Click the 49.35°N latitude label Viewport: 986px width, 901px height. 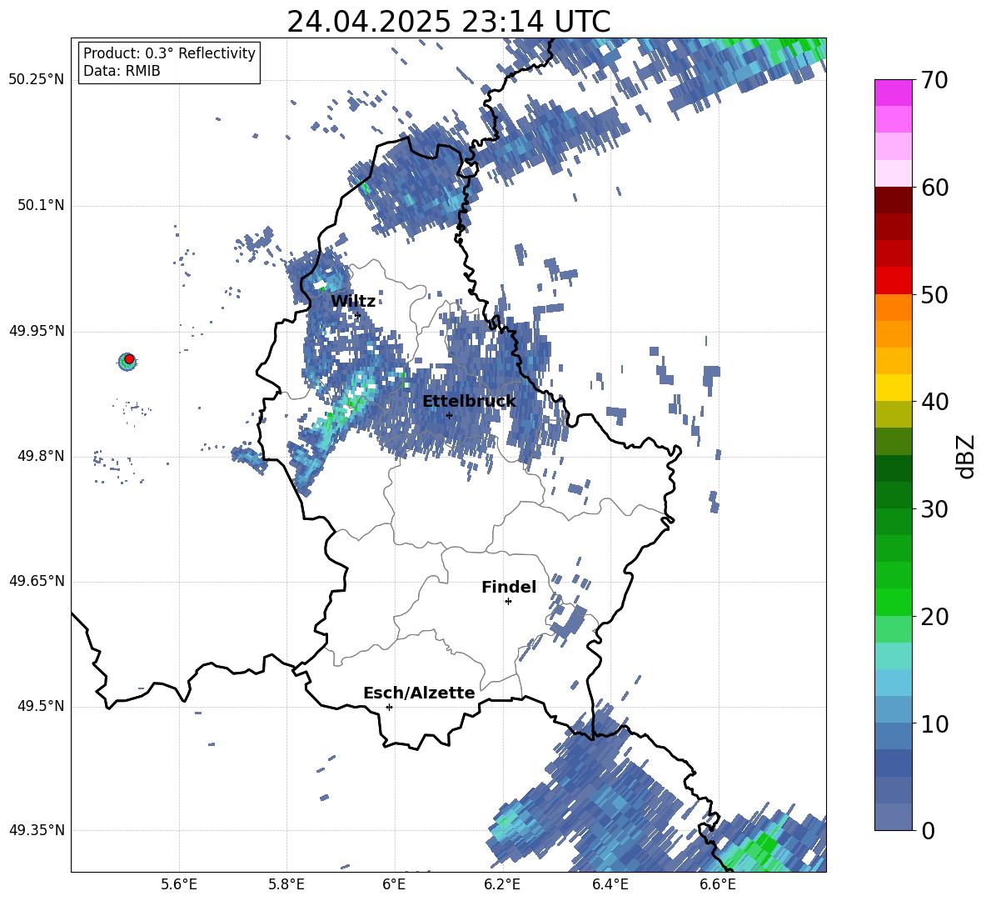click(37, 830)
